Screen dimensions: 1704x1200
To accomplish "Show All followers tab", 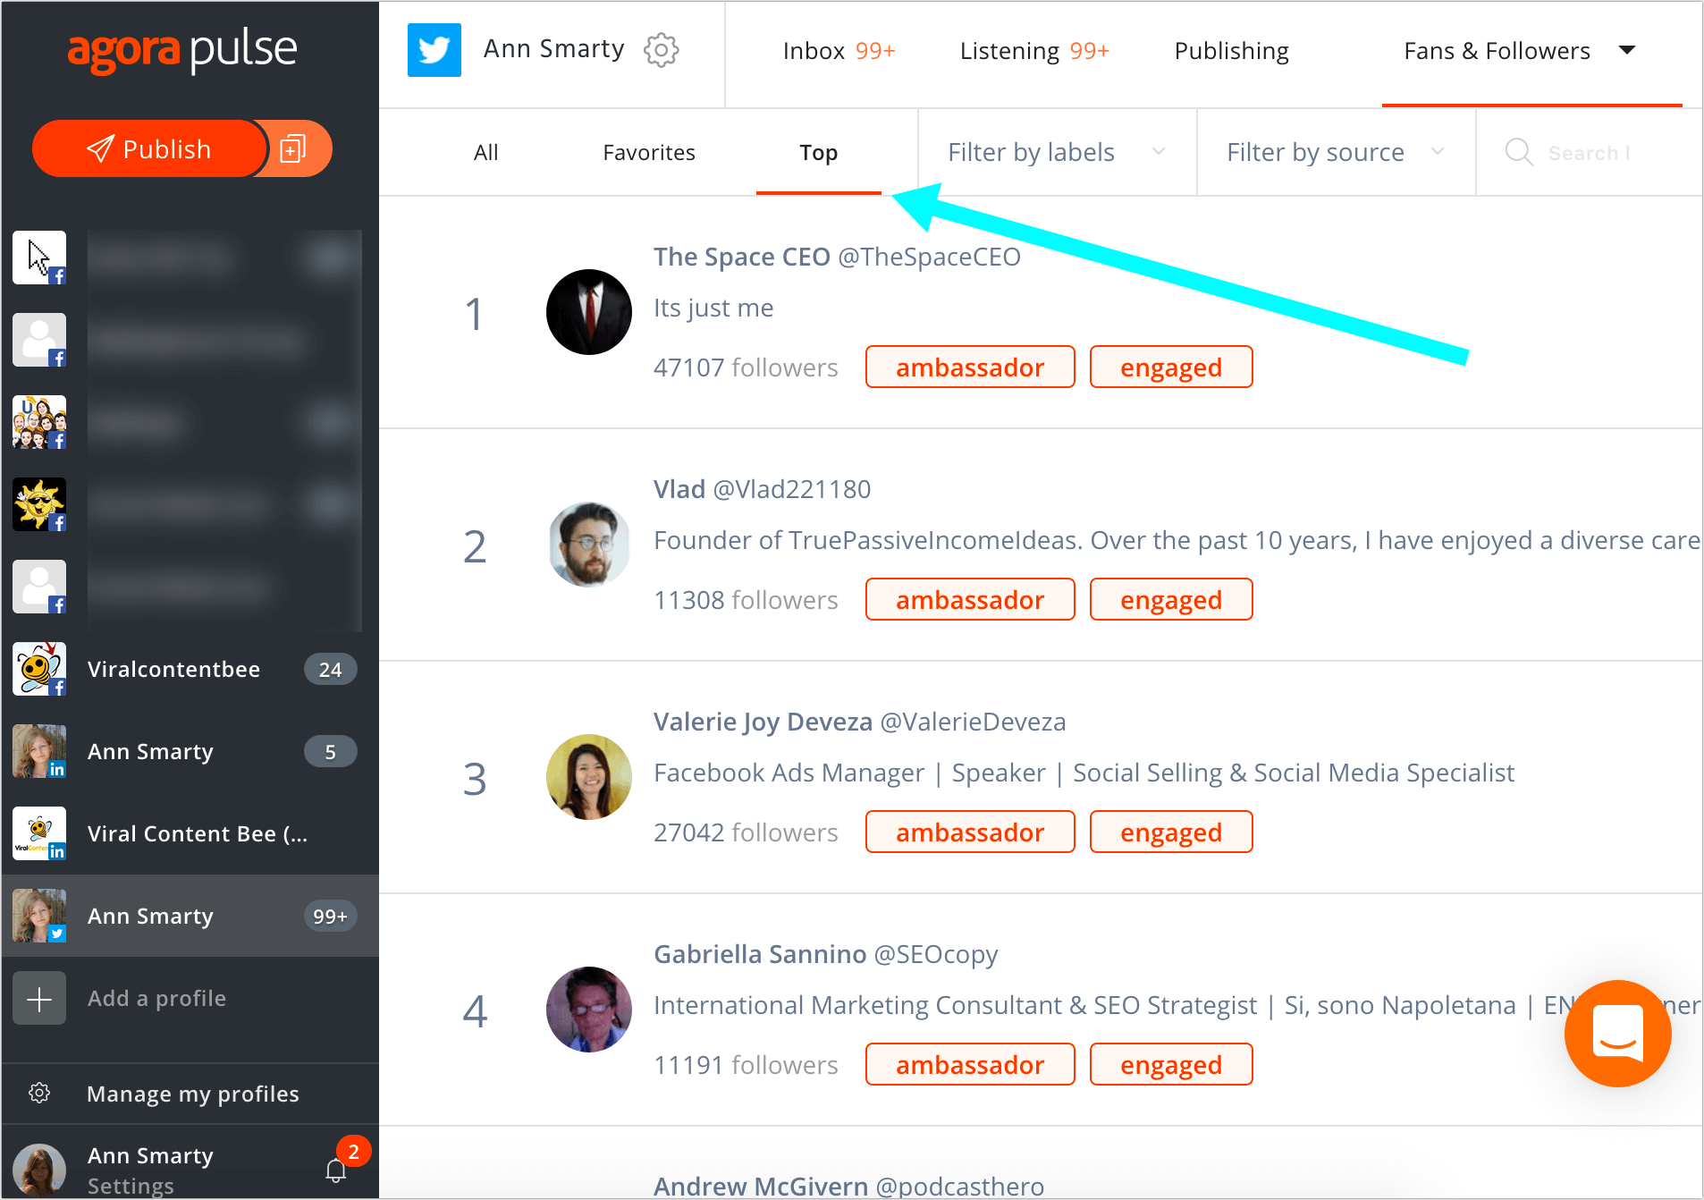I will pos(485,153).
